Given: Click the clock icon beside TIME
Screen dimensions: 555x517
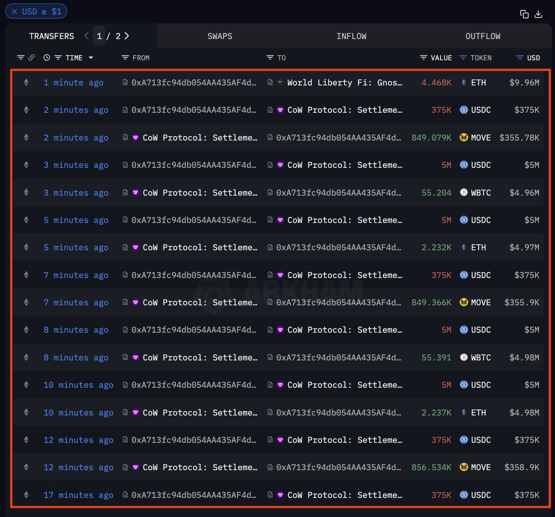Looking at the screenshot, I should [47, 58].
